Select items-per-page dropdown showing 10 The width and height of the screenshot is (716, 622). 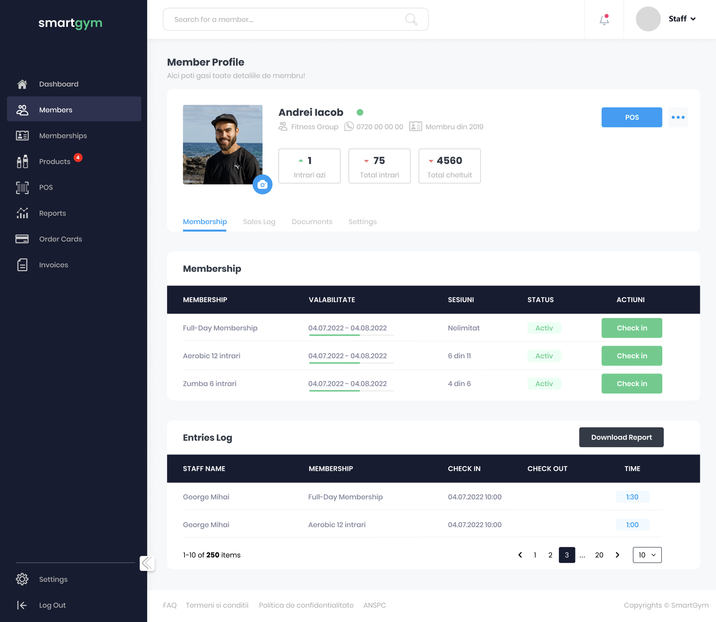pos(647,554)
